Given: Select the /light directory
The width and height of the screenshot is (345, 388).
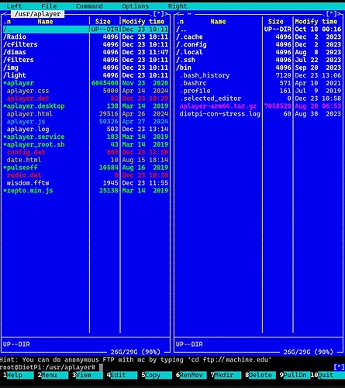Looking at the screenshot, I should click(x=85, y=75).
